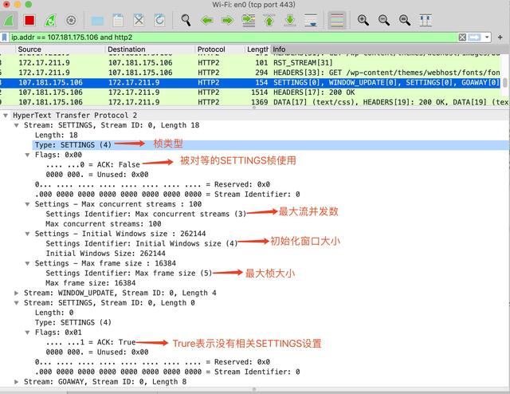Select the ACK: True flag line

(x=91, y=342)
